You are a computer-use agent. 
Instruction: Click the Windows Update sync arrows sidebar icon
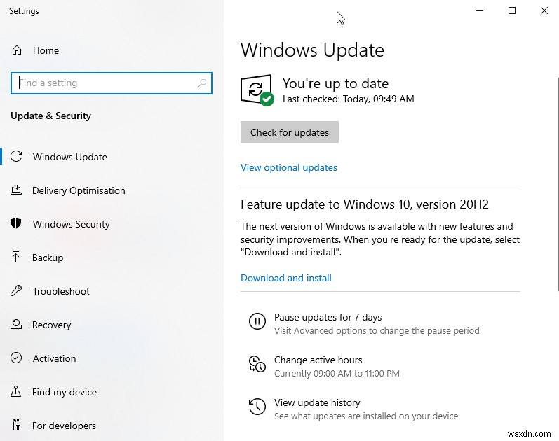tap(16, 156)
